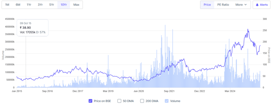Select the 6M time range
The width and height of the screenshot is (272, 105).
pyautogui.click(x=18, y=5)
